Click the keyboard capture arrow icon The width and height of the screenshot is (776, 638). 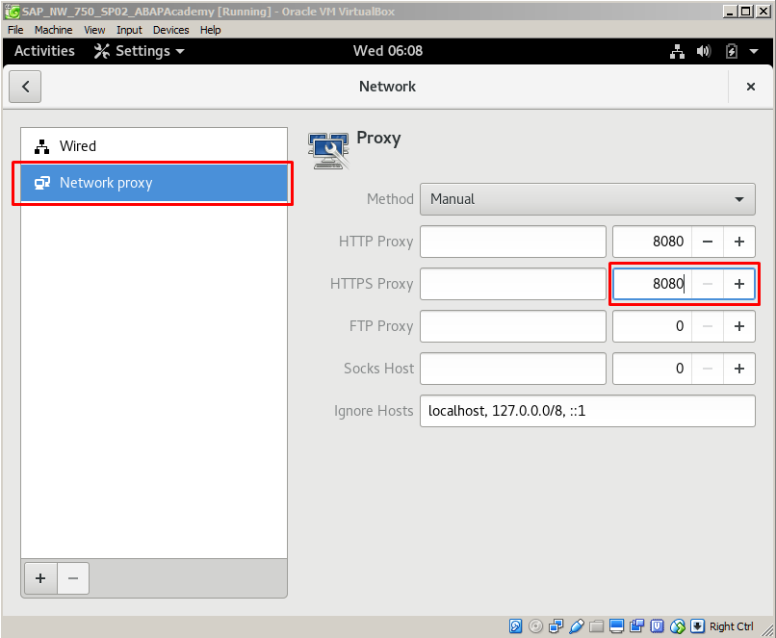(x=697, y=626)
